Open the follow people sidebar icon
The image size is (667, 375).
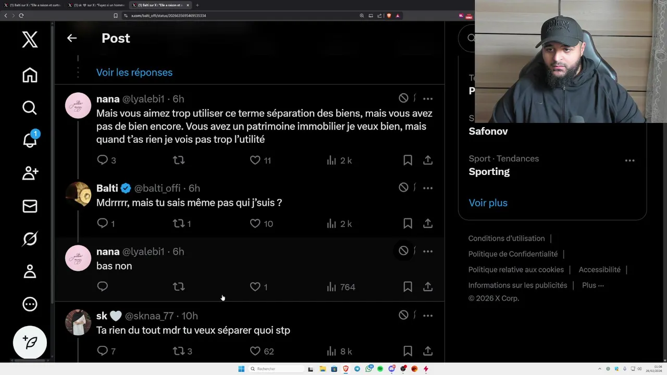(x=30, y=173)
